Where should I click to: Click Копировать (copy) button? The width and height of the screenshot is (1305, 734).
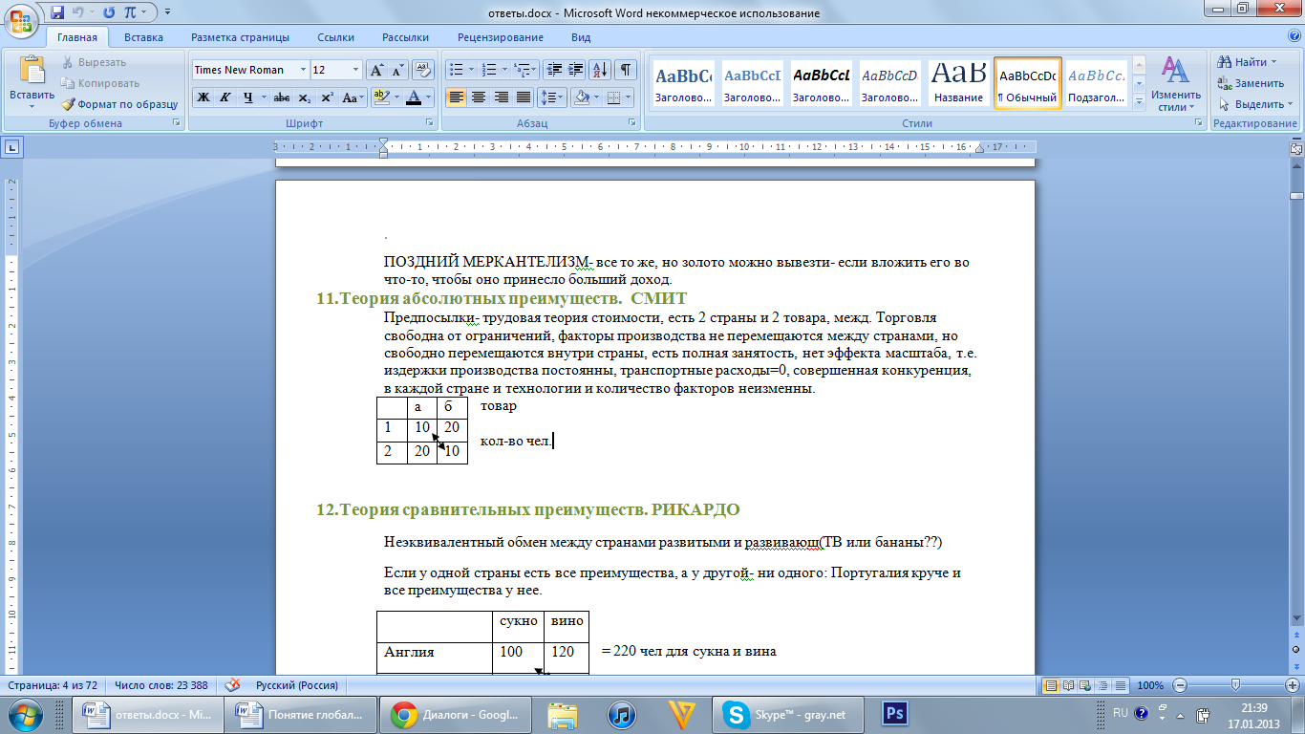[101, 83]
